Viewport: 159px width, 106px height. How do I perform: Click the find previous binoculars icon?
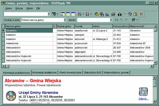click(x=126, y=20)
